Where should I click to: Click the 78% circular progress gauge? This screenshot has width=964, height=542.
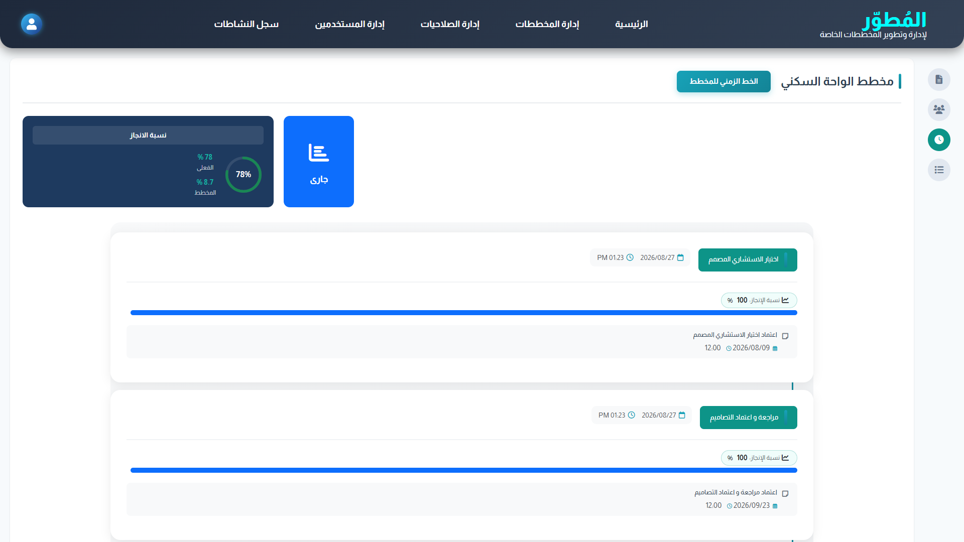244,175
